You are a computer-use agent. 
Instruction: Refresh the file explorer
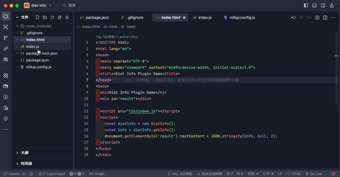pyautogui.click(x=52, y=17)
